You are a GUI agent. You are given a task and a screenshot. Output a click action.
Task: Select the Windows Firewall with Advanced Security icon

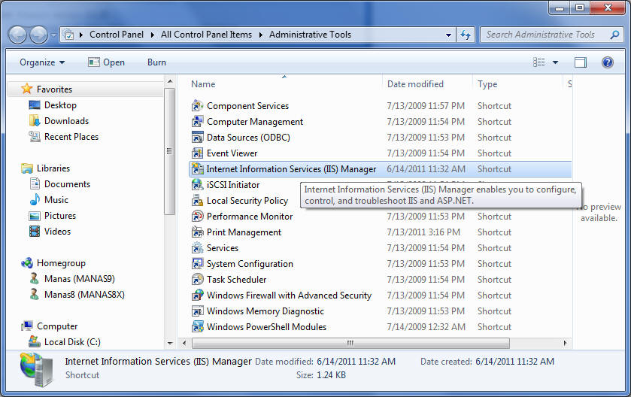(x=197, y=295)
